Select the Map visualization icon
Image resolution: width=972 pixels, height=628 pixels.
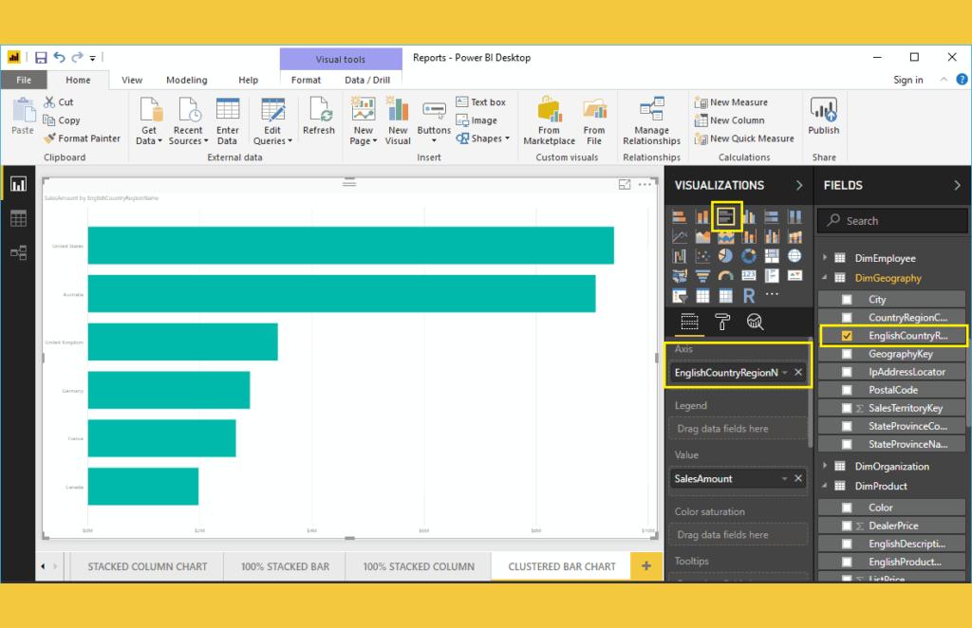pyautogui.click(x=794, y=257)
